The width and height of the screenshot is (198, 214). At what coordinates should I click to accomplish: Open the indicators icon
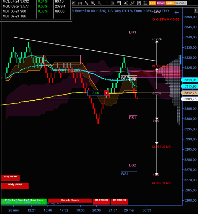coord(126,3)
